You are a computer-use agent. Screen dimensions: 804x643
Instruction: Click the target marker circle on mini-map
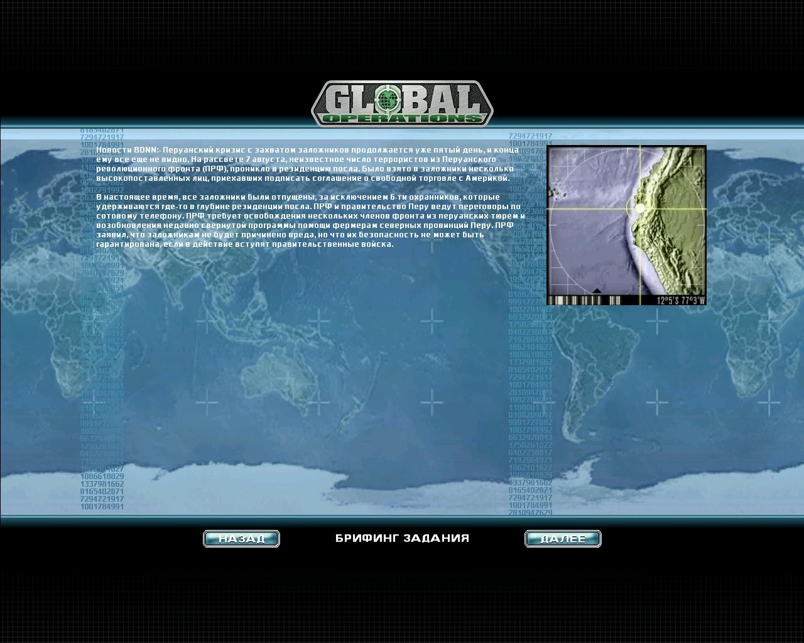(639, 208)
